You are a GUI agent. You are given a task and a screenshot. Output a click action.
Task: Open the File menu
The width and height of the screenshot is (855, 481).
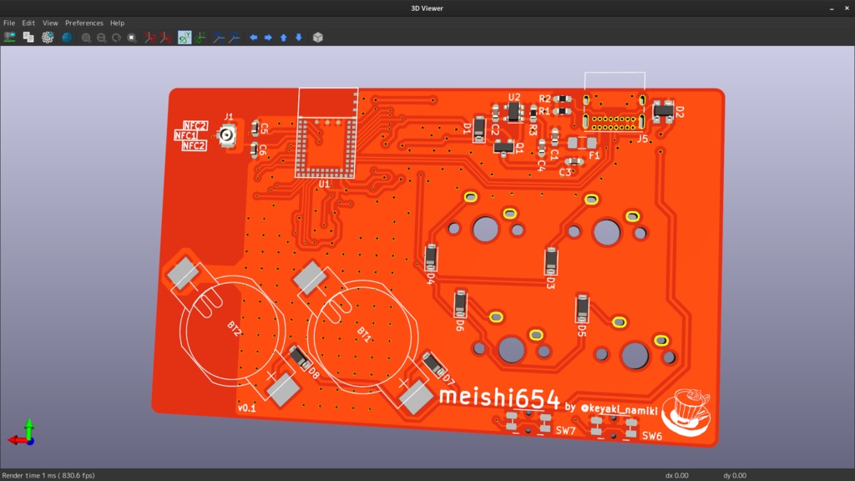[x=8, y=23]
